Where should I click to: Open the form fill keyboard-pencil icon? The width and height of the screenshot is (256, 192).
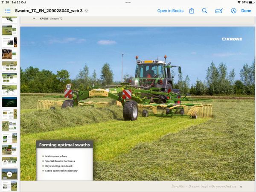(219, 11)
